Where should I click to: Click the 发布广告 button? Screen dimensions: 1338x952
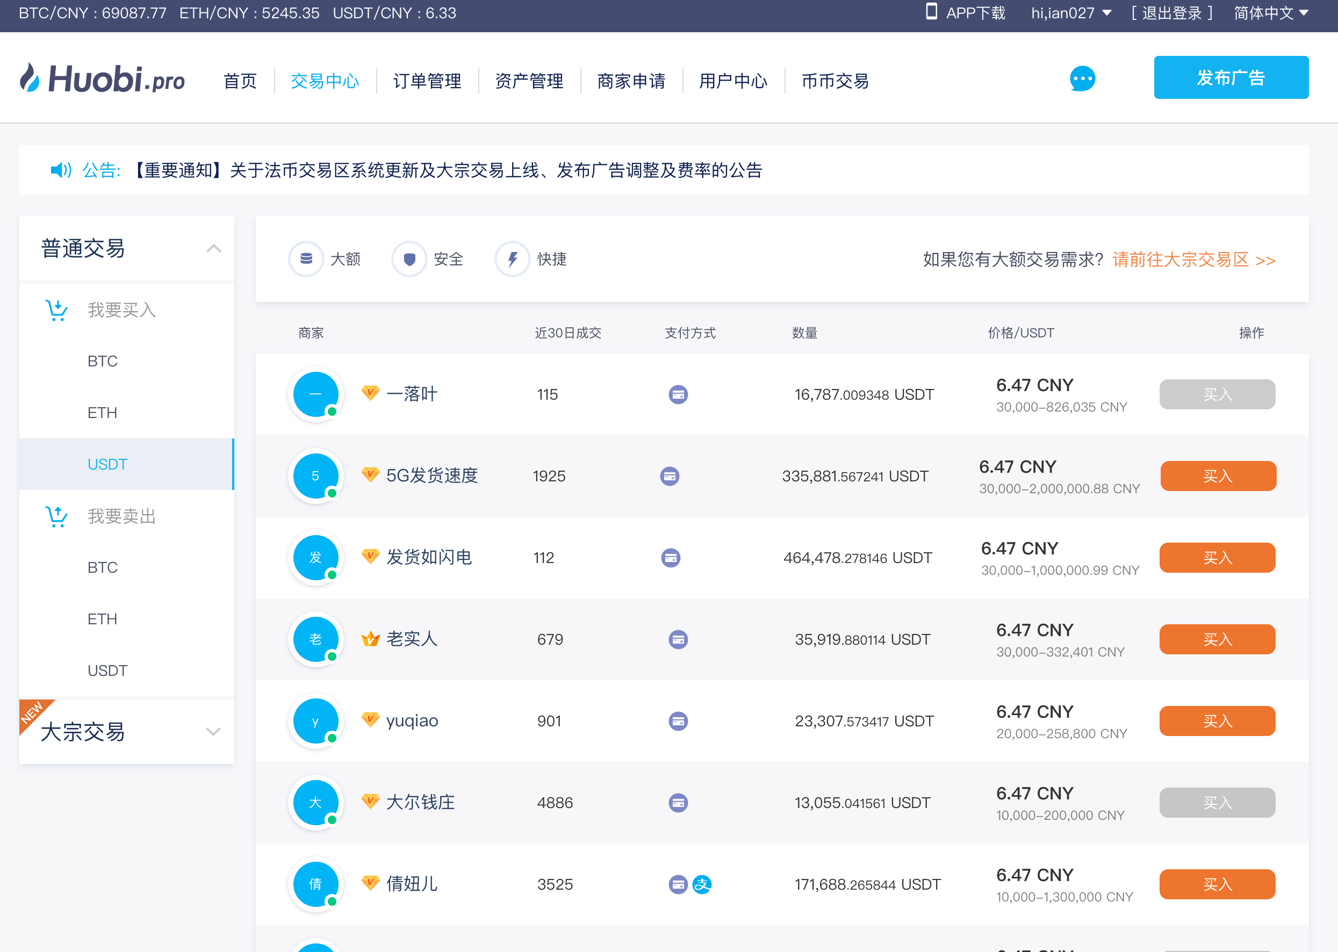tap(1231, 77)
